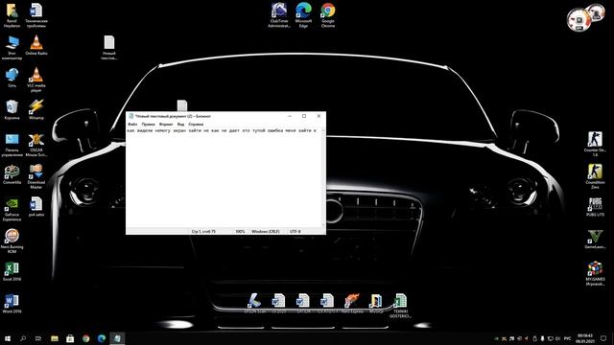
Task: Open the Файл menu in Notepad
Action: point(132,124)
